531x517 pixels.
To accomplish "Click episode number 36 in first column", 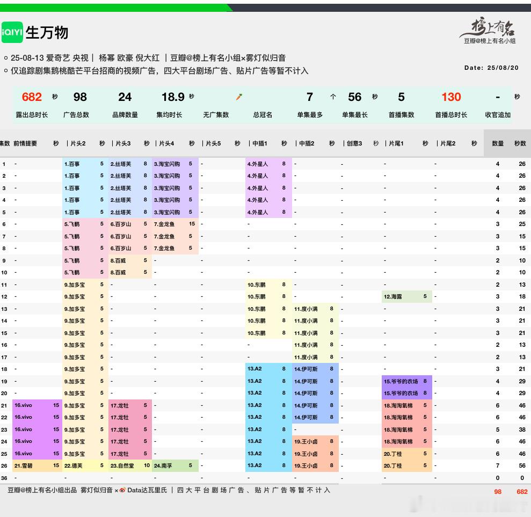I will tap(4, 478).
